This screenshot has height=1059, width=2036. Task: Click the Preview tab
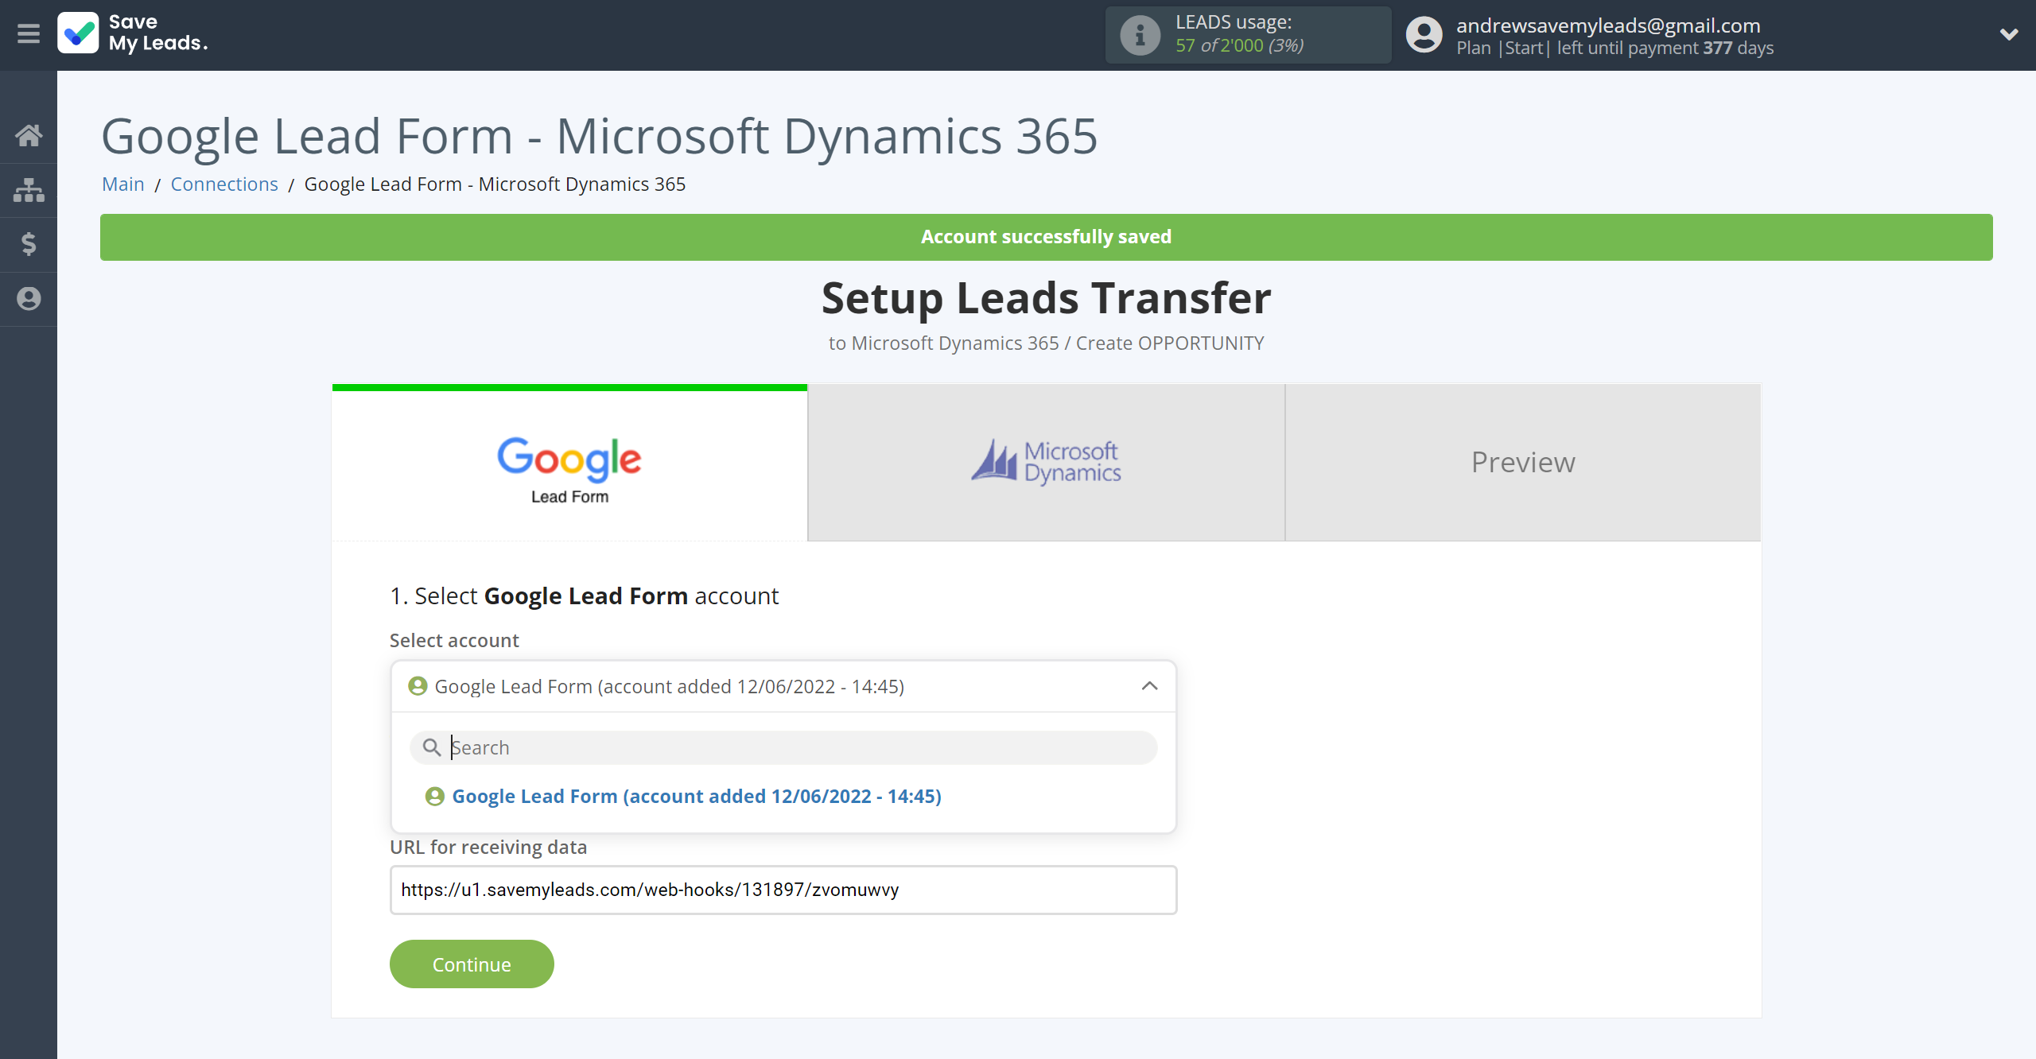1523,462
